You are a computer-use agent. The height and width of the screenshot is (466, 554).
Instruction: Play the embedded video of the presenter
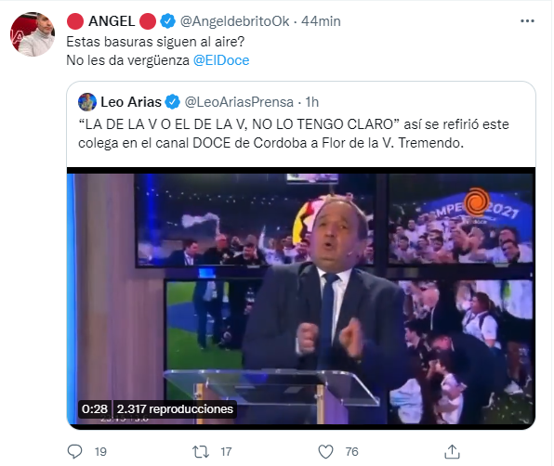click(301, 298)
